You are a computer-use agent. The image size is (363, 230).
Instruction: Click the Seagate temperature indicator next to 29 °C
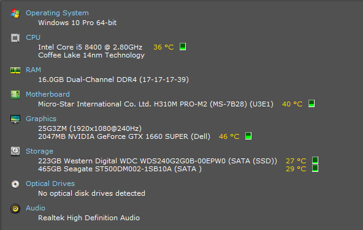[315, 168]
